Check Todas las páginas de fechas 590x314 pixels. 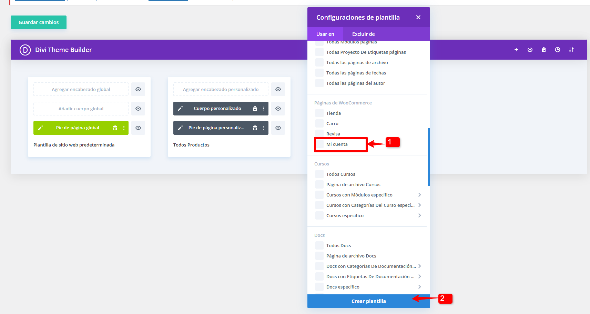tap(320, 73)
